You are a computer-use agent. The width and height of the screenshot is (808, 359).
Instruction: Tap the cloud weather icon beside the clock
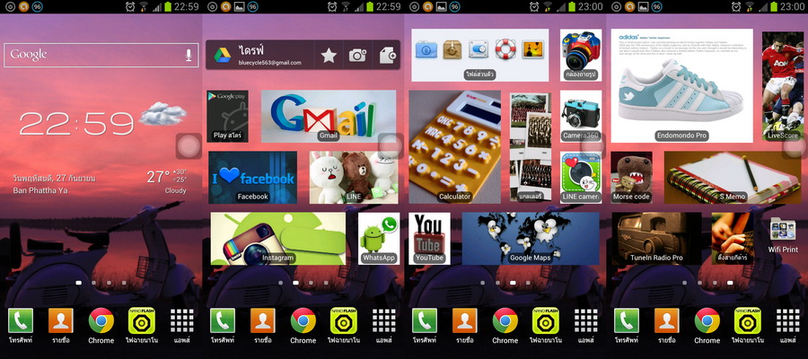[162, 113]
